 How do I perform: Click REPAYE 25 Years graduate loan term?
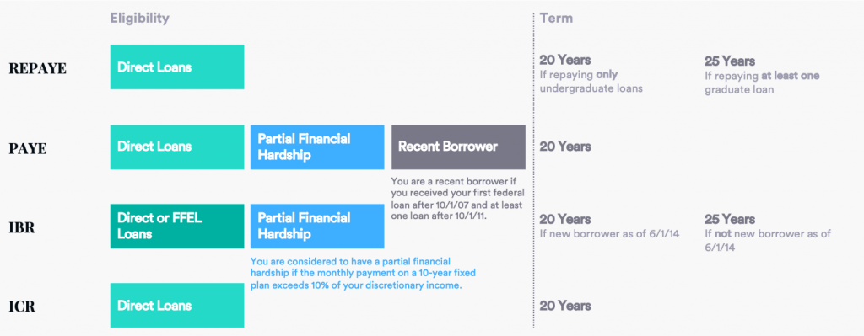762,75
